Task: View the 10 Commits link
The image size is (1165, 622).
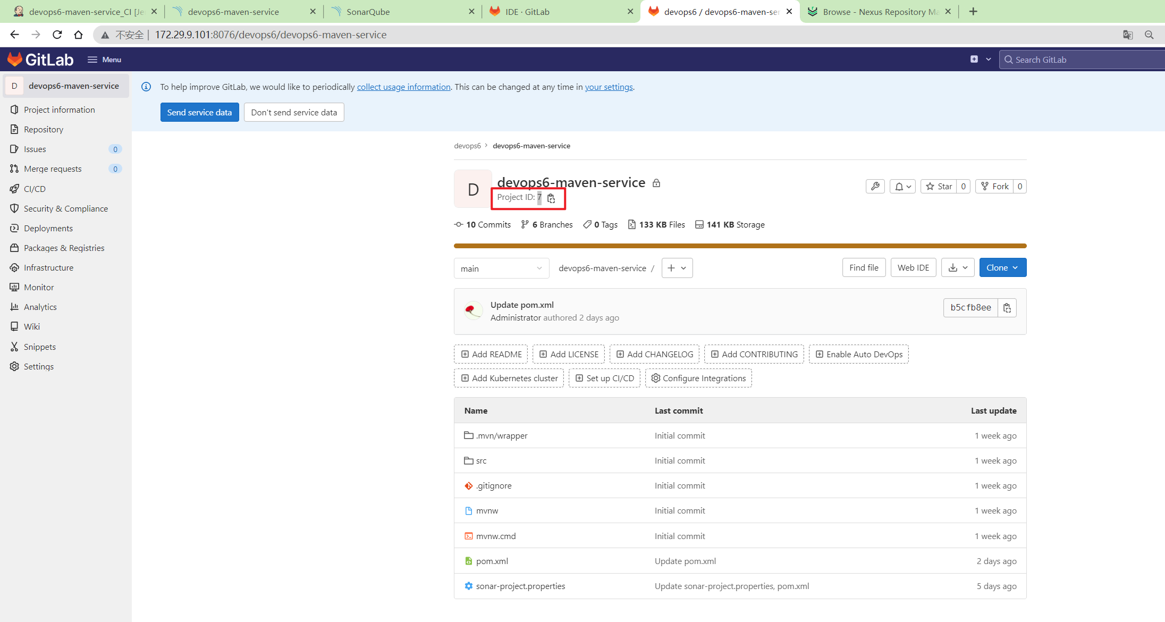Action: 483,225
